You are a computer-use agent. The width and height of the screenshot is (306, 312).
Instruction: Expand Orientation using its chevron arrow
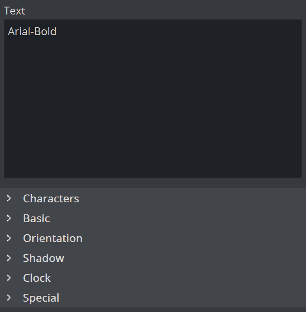[x=9, y=238]
